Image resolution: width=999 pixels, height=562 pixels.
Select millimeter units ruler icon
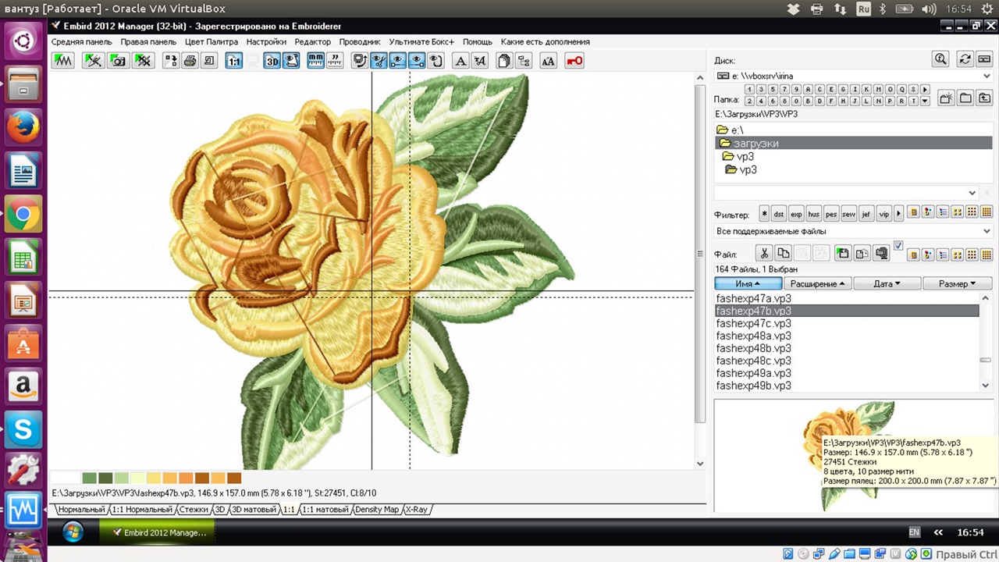315,60
